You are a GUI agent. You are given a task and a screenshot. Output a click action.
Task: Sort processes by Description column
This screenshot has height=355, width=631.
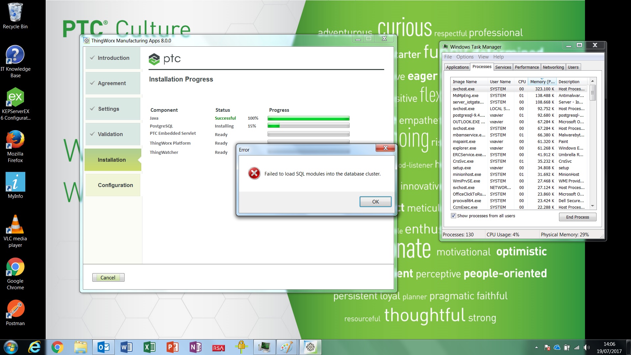coord(572,82)
